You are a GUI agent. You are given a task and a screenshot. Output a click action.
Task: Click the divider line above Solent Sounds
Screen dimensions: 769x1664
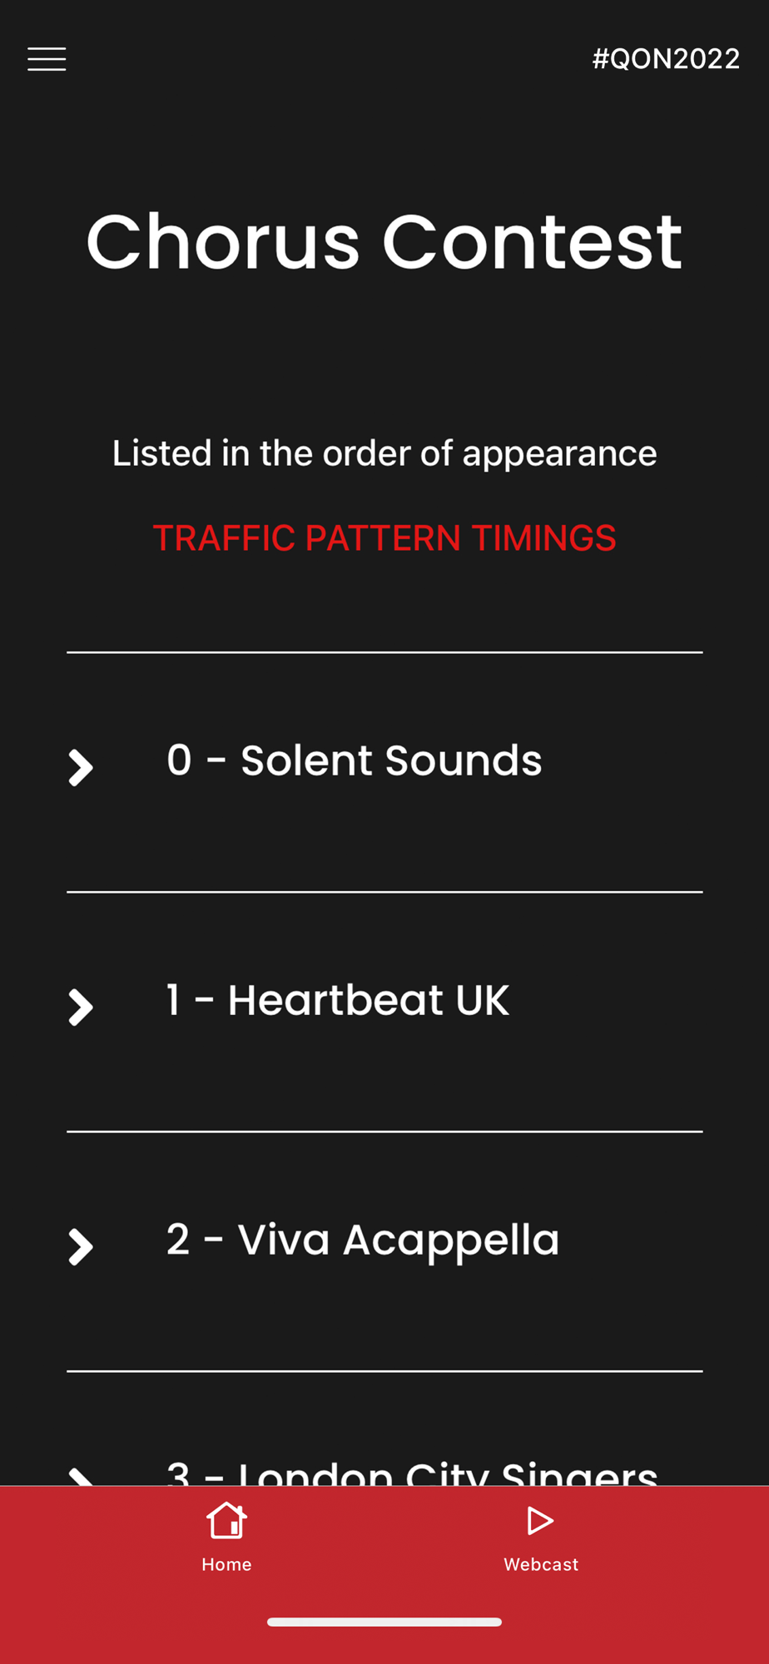tap(384, 652)
